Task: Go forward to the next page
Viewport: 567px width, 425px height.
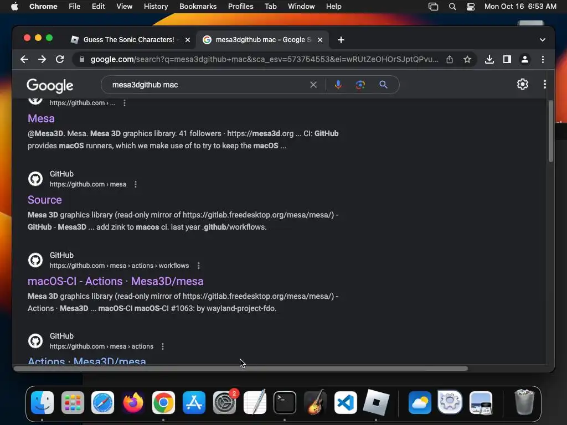Action: 42,59
